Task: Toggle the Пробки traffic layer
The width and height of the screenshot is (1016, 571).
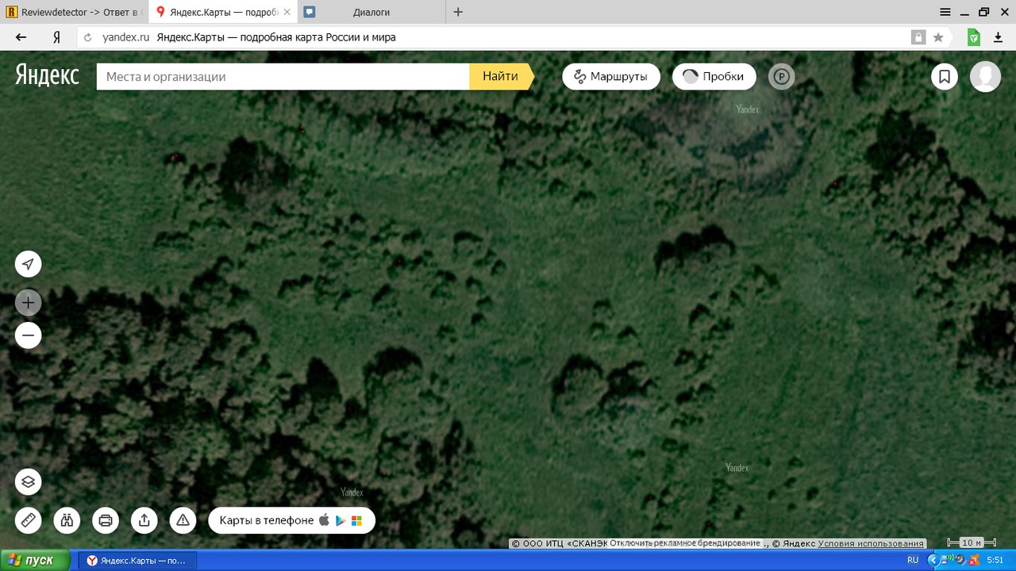Action: (714, 77)
